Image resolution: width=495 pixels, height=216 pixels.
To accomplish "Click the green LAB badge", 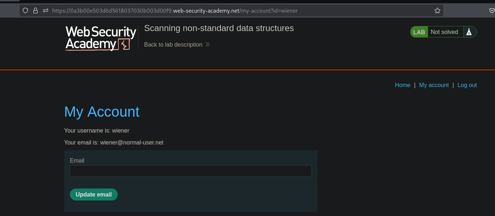I will [x=419, y=32].
